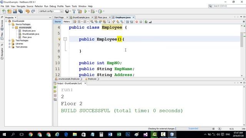Screen dimensions: 246x138
Task: Click the Search magnifier icon in top right
Action: click(x=210, y=6)
